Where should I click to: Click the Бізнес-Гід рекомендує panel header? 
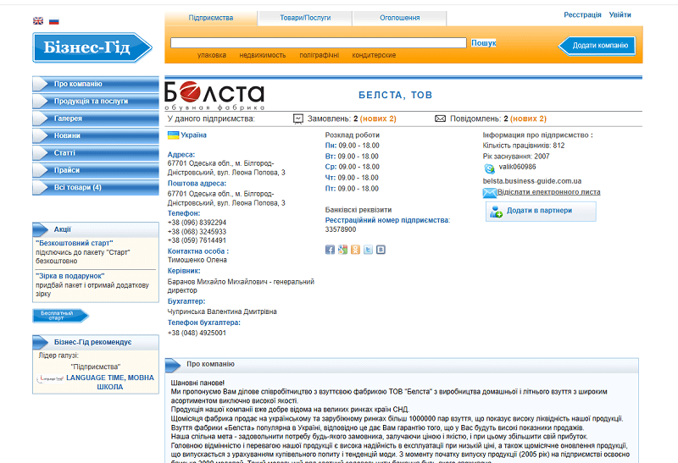(x=96, y=342)
